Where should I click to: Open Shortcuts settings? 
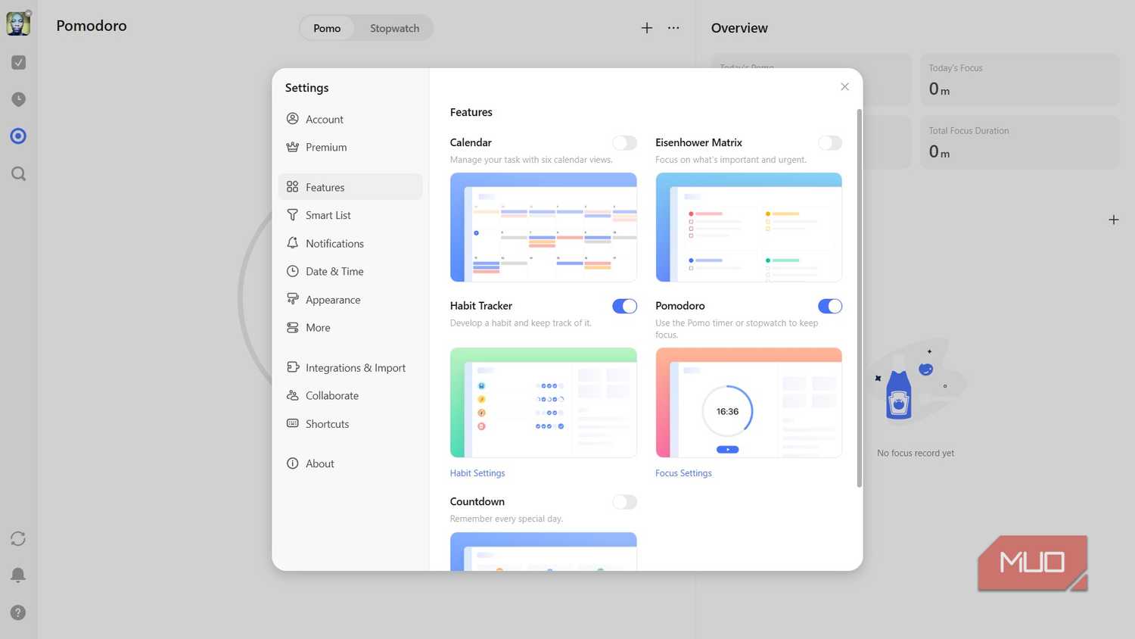point(350,424)
